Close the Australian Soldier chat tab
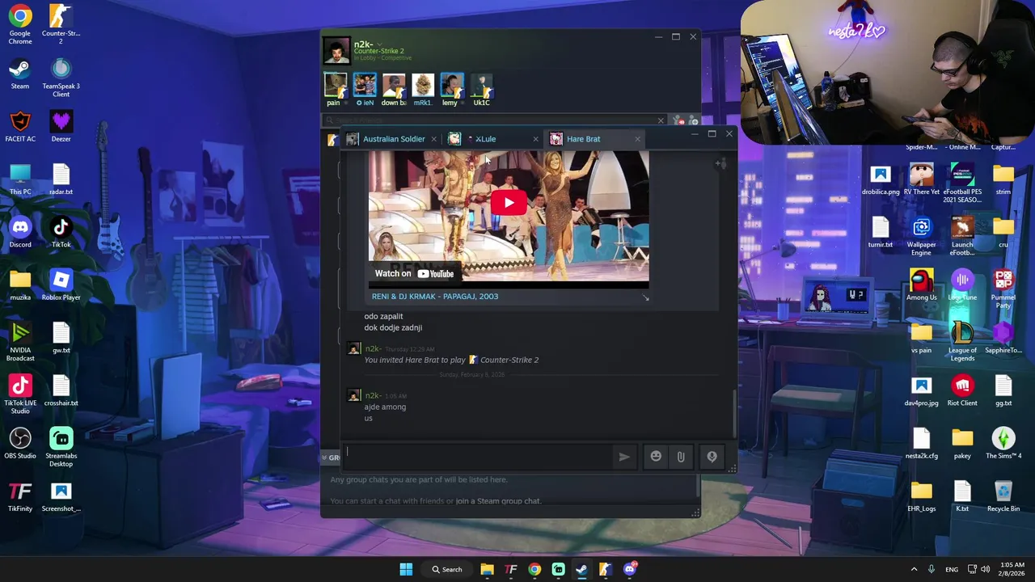 click(433, 139)
